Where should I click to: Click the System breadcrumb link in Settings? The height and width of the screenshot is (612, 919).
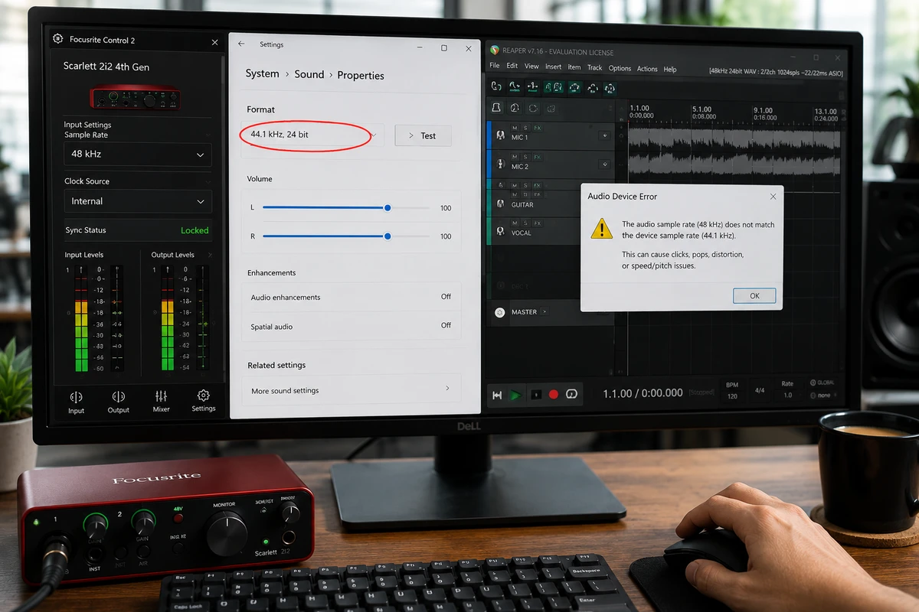click(x=262, y=73)
